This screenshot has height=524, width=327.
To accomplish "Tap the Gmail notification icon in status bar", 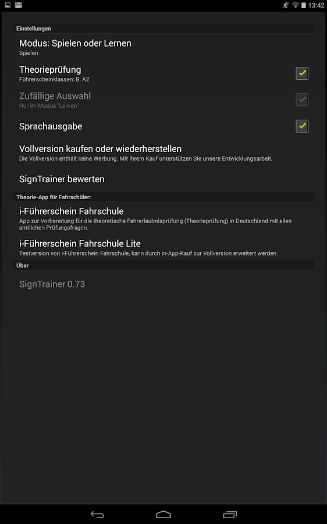I will point(19,5).
